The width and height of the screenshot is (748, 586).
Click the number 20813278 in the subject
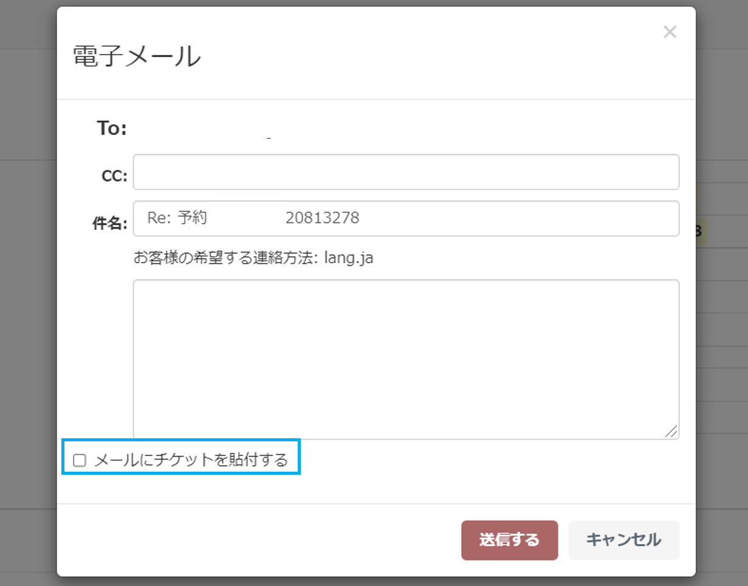point(322,218)
